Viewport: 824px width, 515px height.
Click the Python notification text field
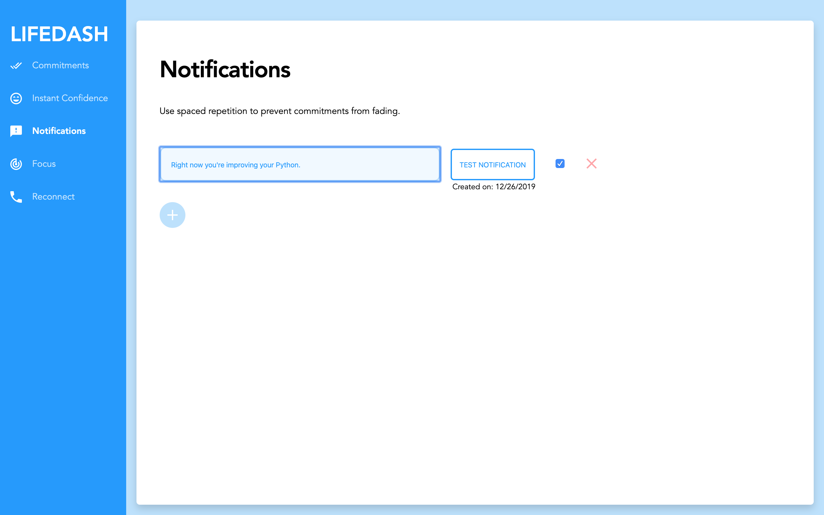(x=300, y=164)
